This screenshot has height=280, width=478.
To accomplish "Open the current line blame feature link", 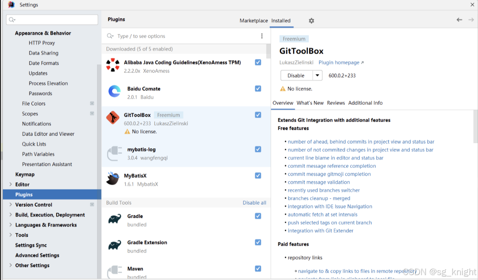I will coord(335,158).
